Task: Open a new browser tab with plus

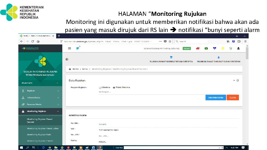Action: (x=59, y=36)
